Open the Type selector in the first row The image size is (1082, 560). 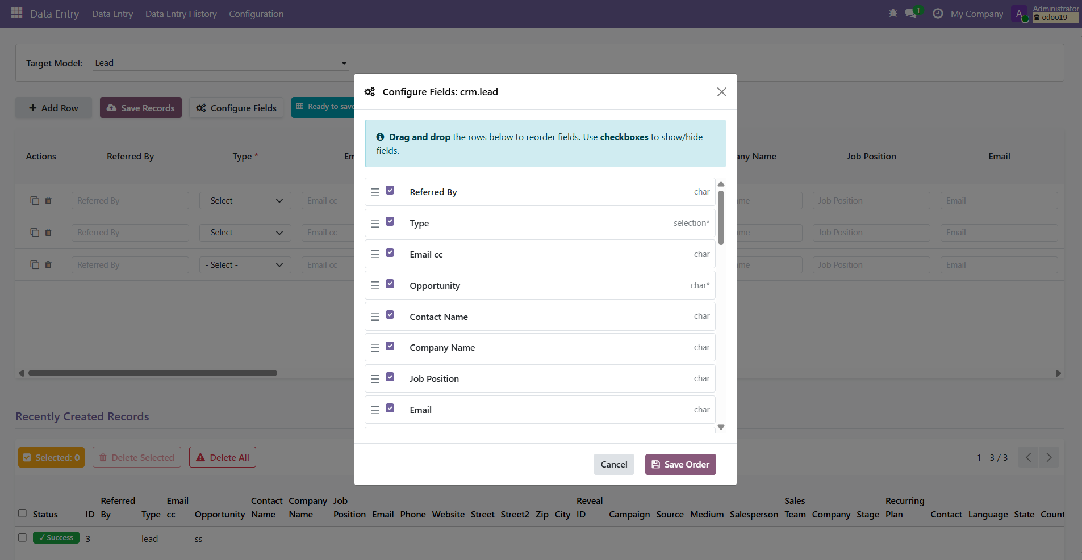244,200
